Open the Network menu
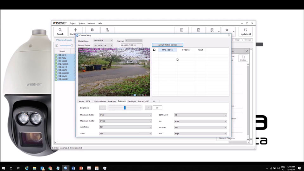The height and width of the screenshot is (171, 304). (x=91, y=23)
